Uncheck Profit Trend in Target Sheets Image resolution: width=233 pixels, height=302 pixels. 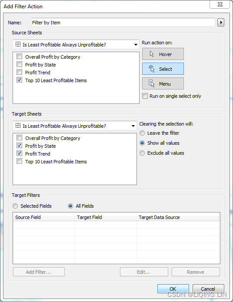tap(19, 153)
